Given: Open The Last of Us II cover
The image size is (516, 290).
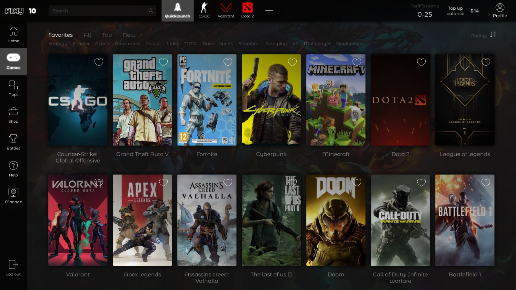Looking at the screenshot, I should point(271,220).
